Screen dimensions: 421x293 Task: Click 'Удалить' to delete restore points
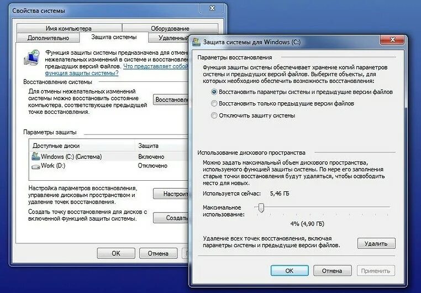pyautogui.click(x=376, y=244)
